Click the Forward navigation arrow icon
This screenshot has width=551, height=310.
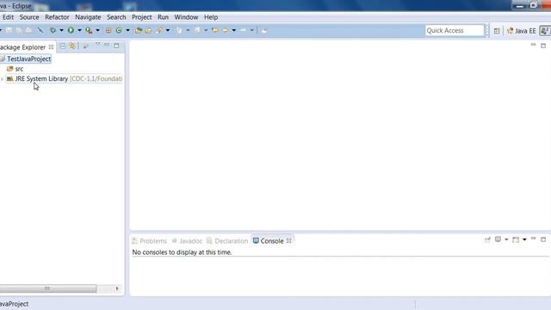tap(243, 31)
